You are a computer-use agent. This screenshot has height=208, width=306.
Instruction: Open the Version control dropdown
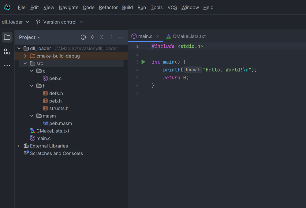coord(59,22)
